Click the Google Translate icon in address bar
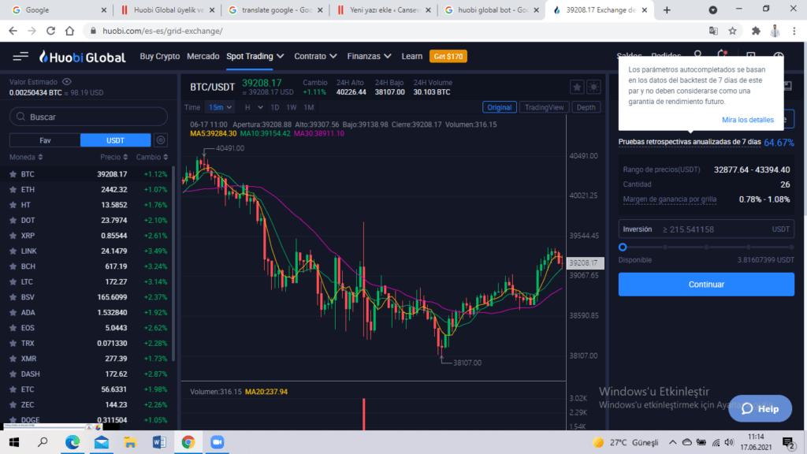Screen dimensions: 807x454 (713, 31)
